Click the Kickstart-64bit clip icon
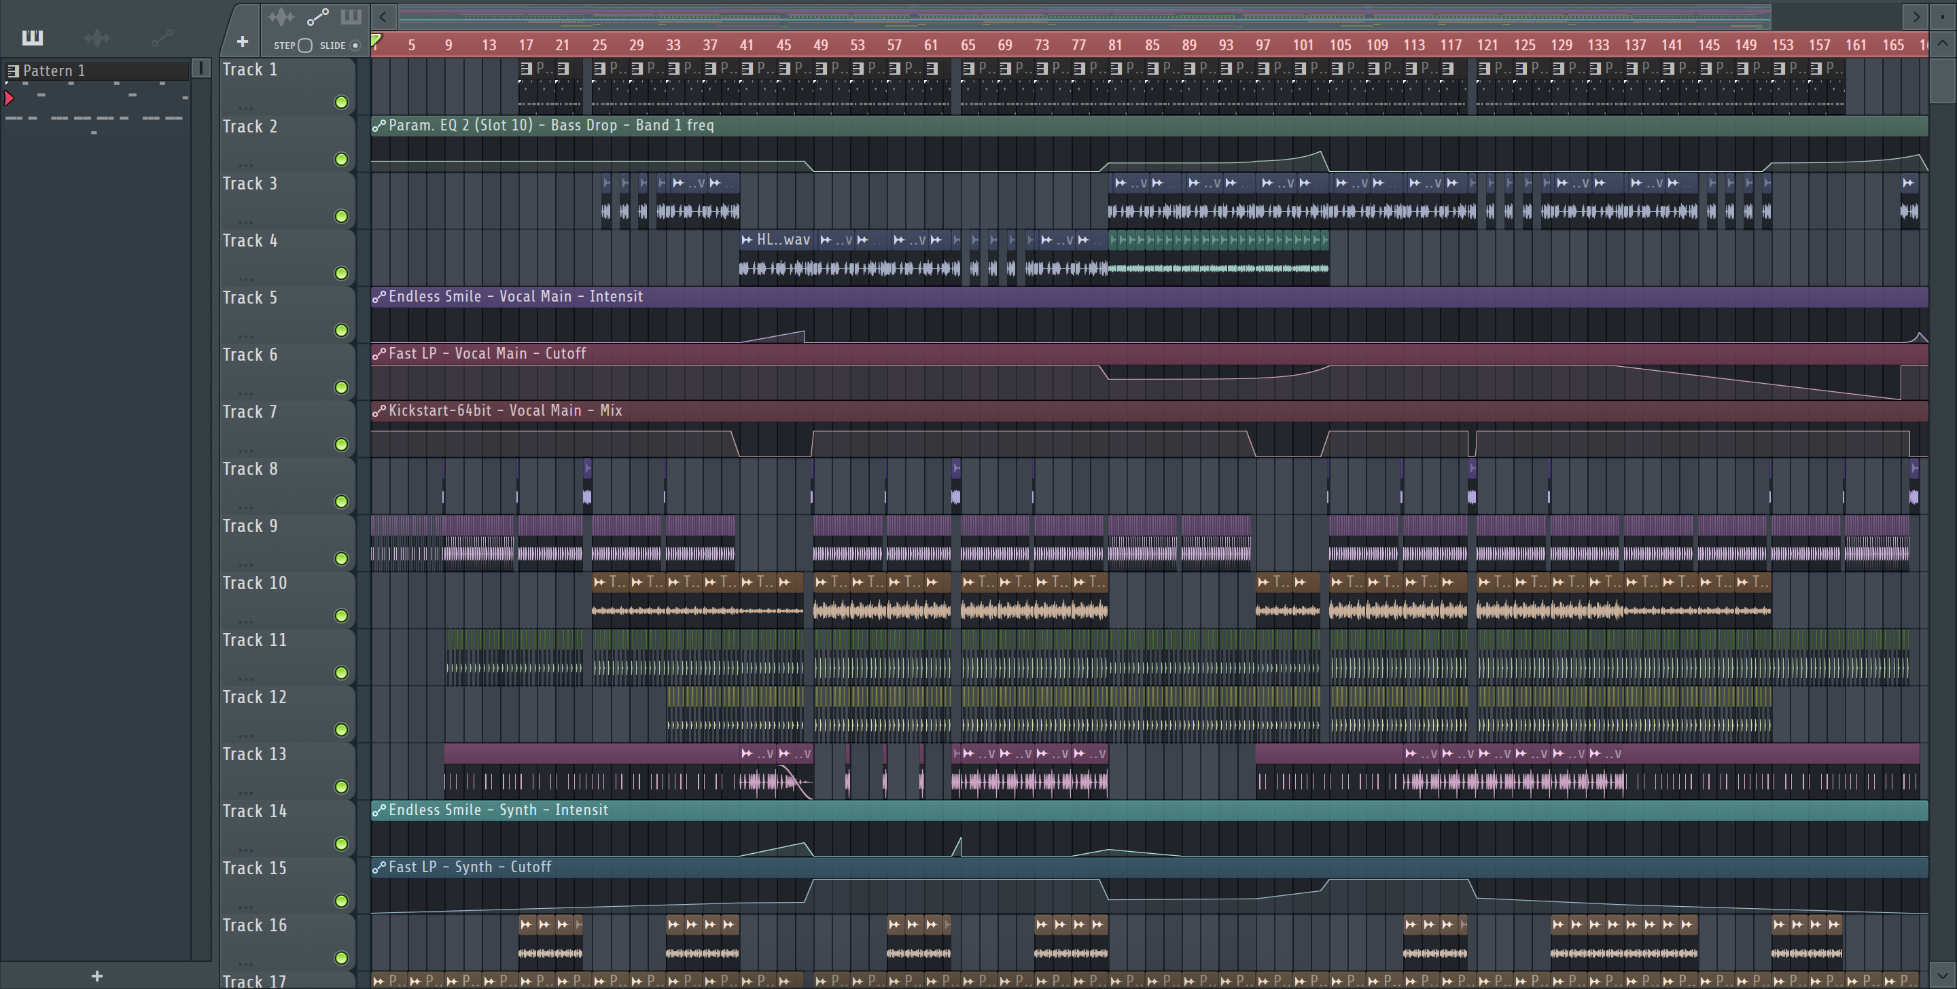Screen dimensions: 1957x989 click(x=378, y=411)
